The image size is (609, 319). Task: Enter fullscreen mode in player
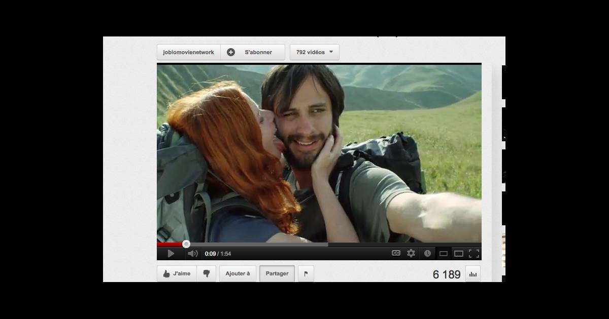[474, 253]
